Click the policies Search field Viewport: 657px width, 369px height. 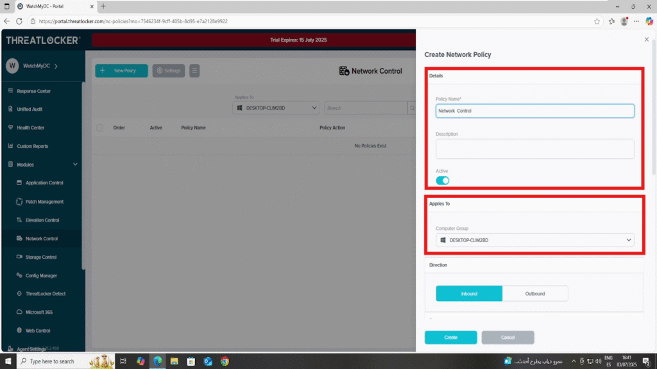[x=365, y=108]
